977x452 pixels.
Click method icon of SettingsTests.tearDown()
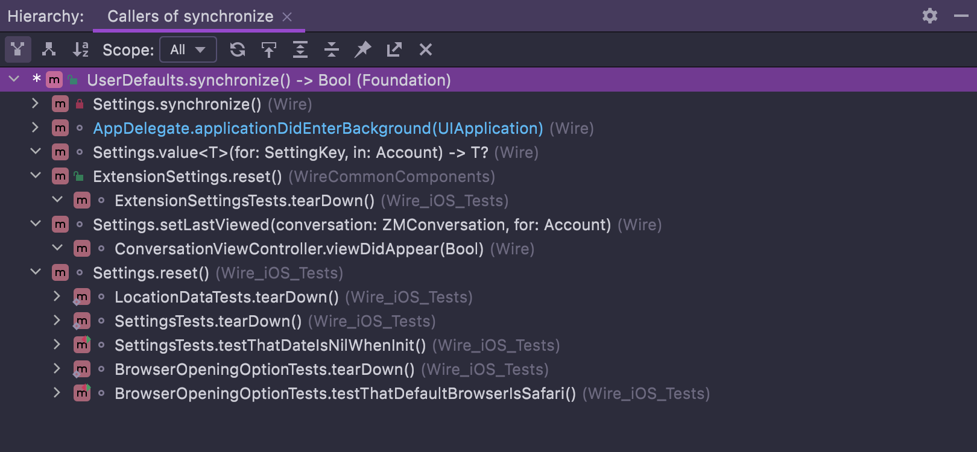[x=82, y=321]
